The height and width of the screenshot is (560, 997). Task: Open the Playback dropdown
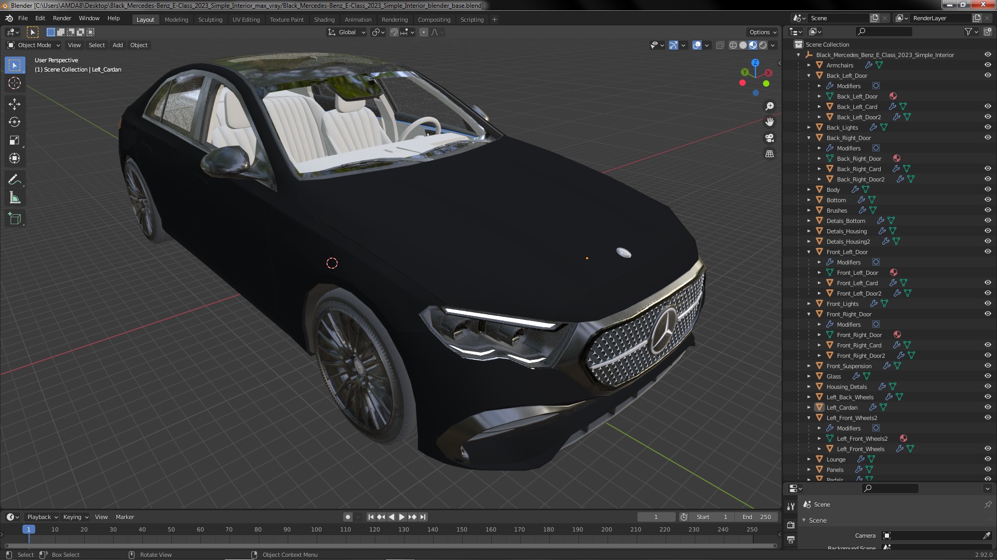coord(42,517)
